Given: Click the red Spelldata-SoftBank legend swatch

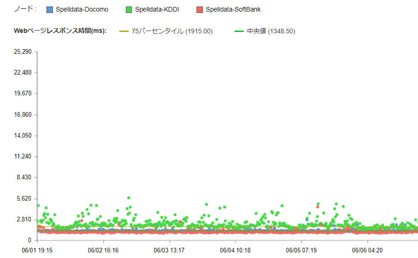Looking at the screenshot, I should click(x=200, y=9).
